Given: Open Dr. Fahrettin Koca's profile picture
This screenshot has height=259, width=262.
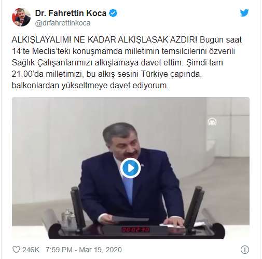Looking at the screenshot, I should [x=21, y=17].
